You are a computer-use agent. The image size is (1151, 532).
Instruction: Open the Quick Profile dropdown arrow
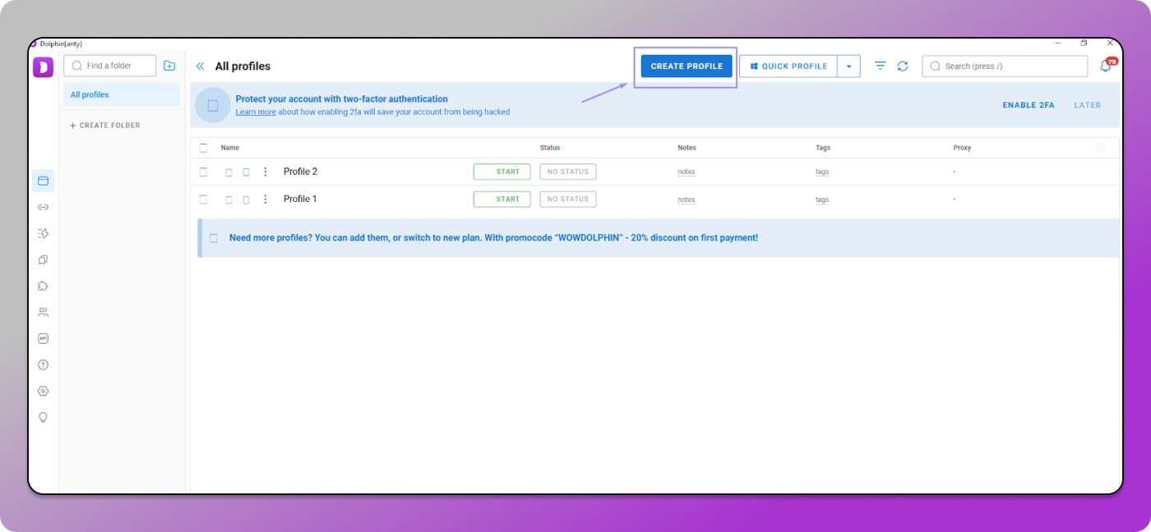(848, 66)
